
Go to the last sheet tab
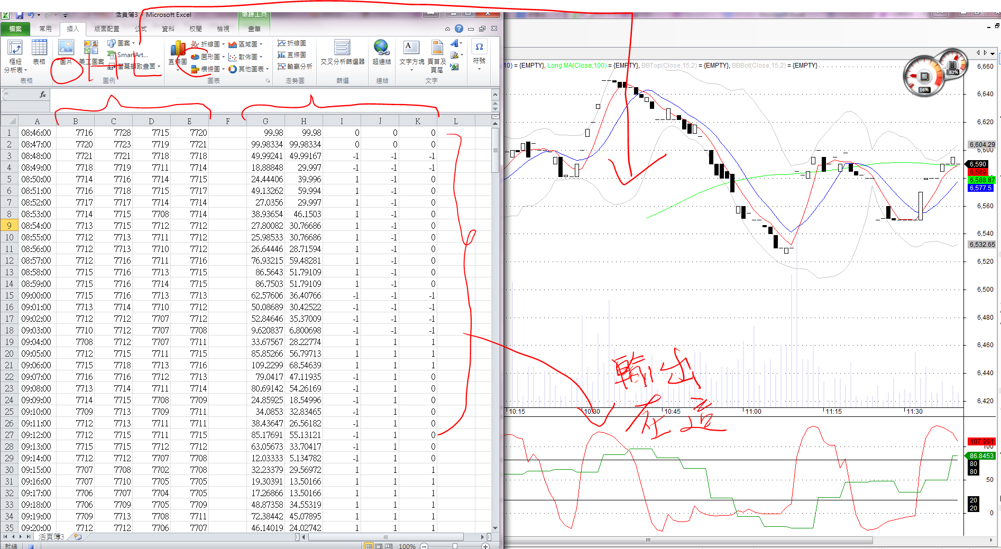29,537
